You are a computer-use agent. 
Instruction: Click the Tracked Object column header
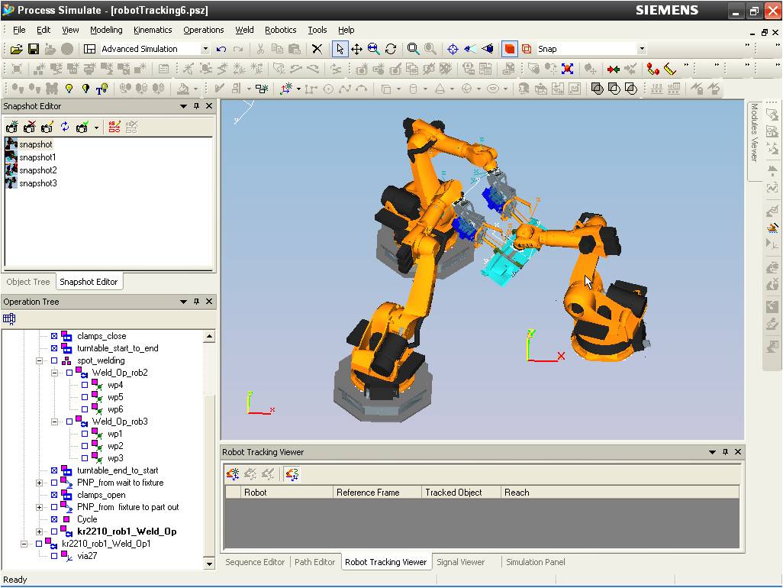pos(462,493)
